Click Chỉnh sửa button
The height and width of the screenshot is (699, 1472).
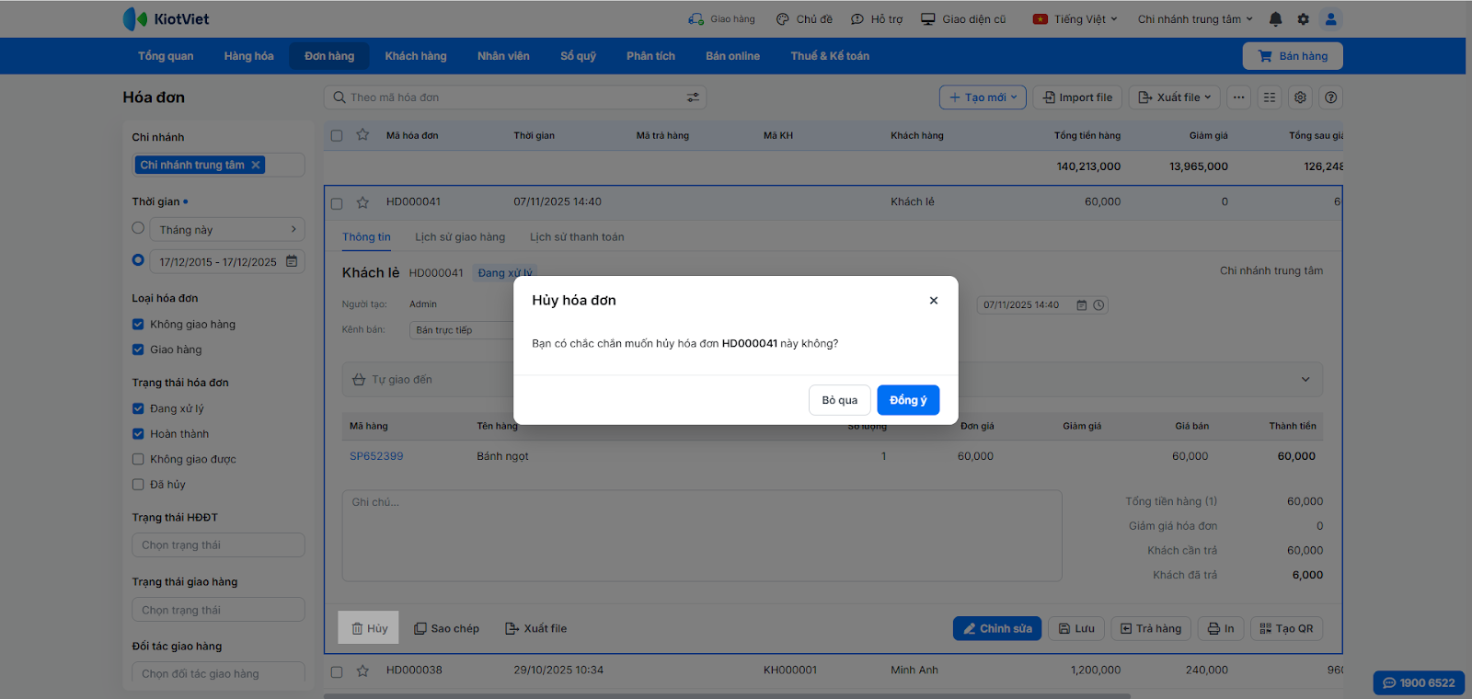(x=997, y=629)
